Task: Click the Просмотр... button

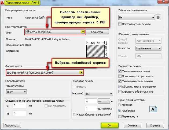Action: (x=12, y=125)
